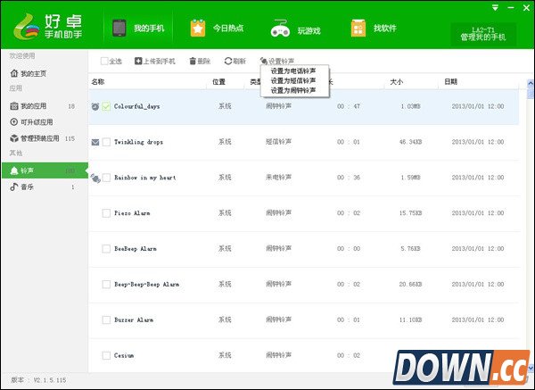The image size is (535, 390).
Task: Check the Buzzer Alarm checkbox
Action: 106,319
